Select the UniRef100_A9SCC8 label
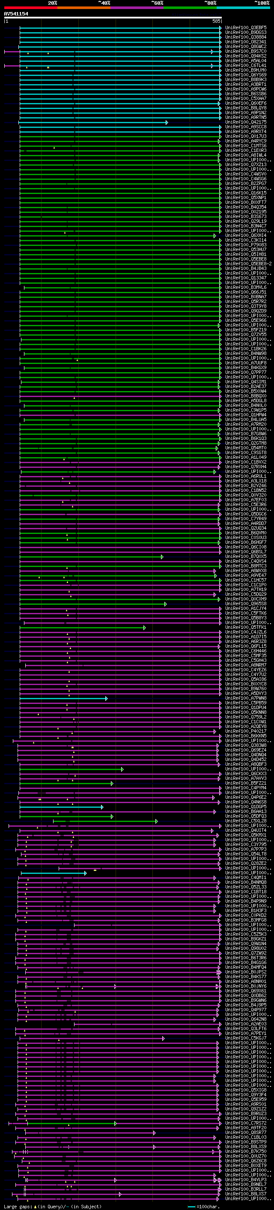 (x=246, y=127)
